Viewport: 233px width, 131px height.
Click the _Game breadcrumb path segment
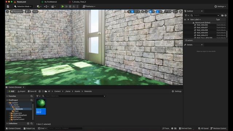67,91
